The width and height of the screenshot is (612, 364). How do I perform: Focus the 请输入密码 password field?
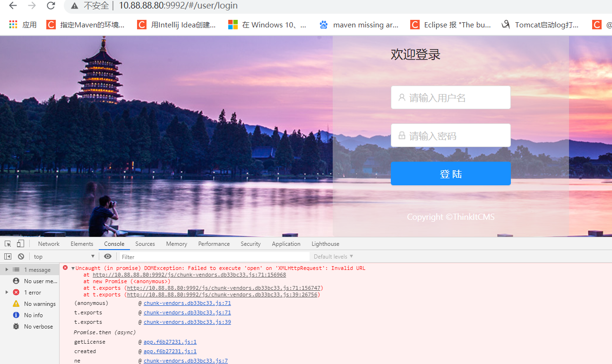pos(451,136)
